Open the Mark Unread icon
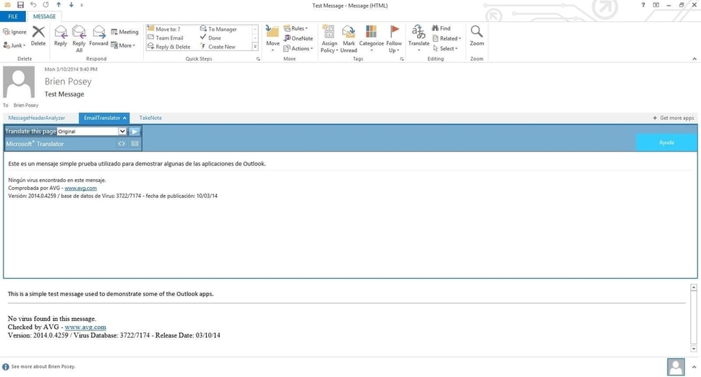The height and width of the screenshot is (377, 701). click(348, 32)
